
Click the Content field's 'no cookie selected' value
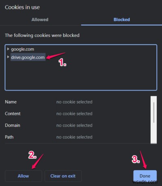(x=75, y=114)
